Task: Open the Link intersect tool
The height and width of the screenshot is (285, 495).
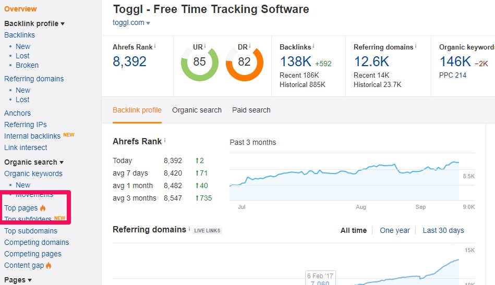Action: 26,147
